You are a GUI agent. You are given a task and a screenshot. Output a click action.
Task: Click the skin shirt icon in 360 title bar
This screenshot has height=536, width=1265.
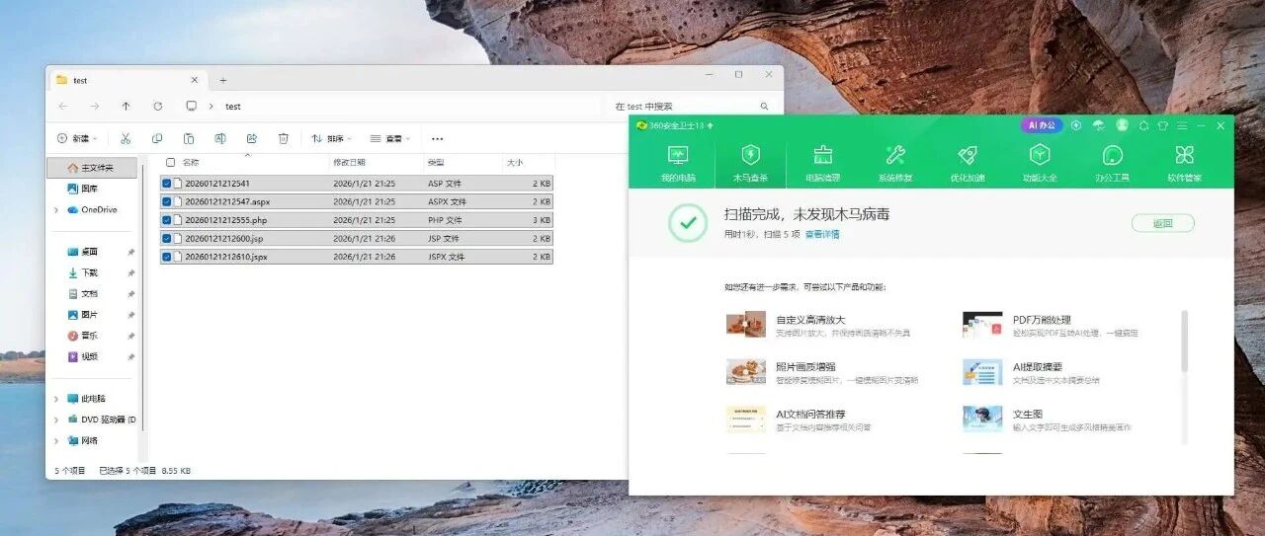point(1162,125)
